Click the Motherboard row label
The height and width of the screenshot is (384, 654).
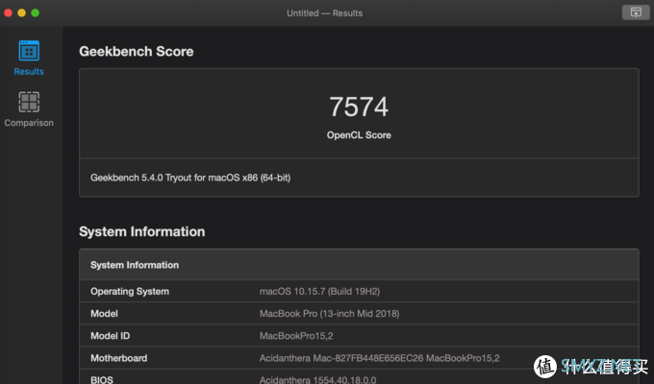click(119, 358)
